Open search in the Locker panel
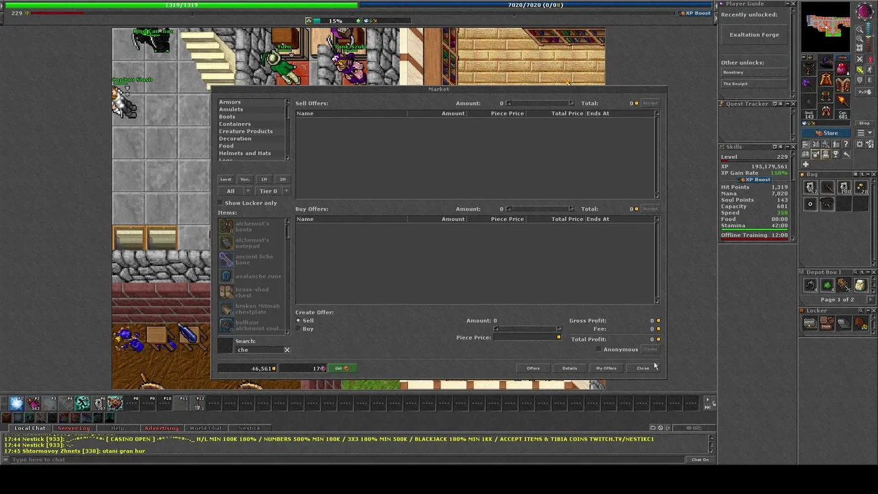The image size is (878, 494). pos(861,310)
